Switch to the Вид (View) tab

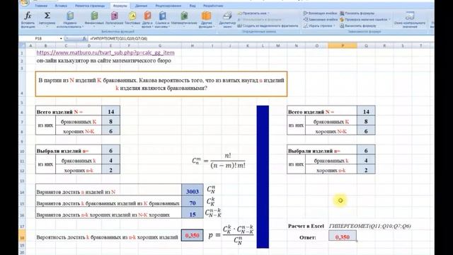[x=193, y=6]
